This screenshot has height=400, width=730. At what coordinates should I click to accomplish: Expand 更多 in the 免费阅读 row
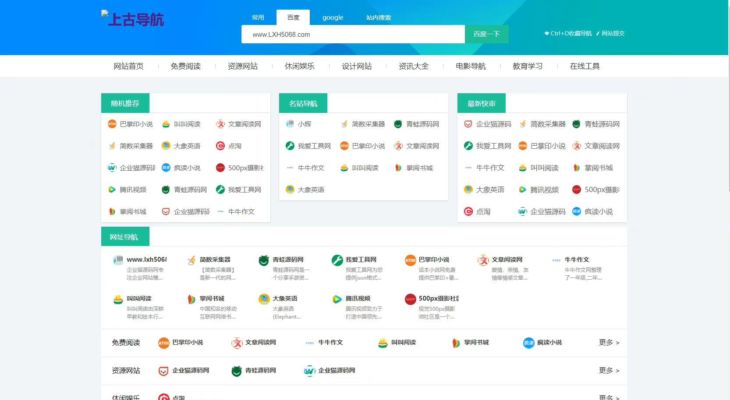click(x=609, y=343)
